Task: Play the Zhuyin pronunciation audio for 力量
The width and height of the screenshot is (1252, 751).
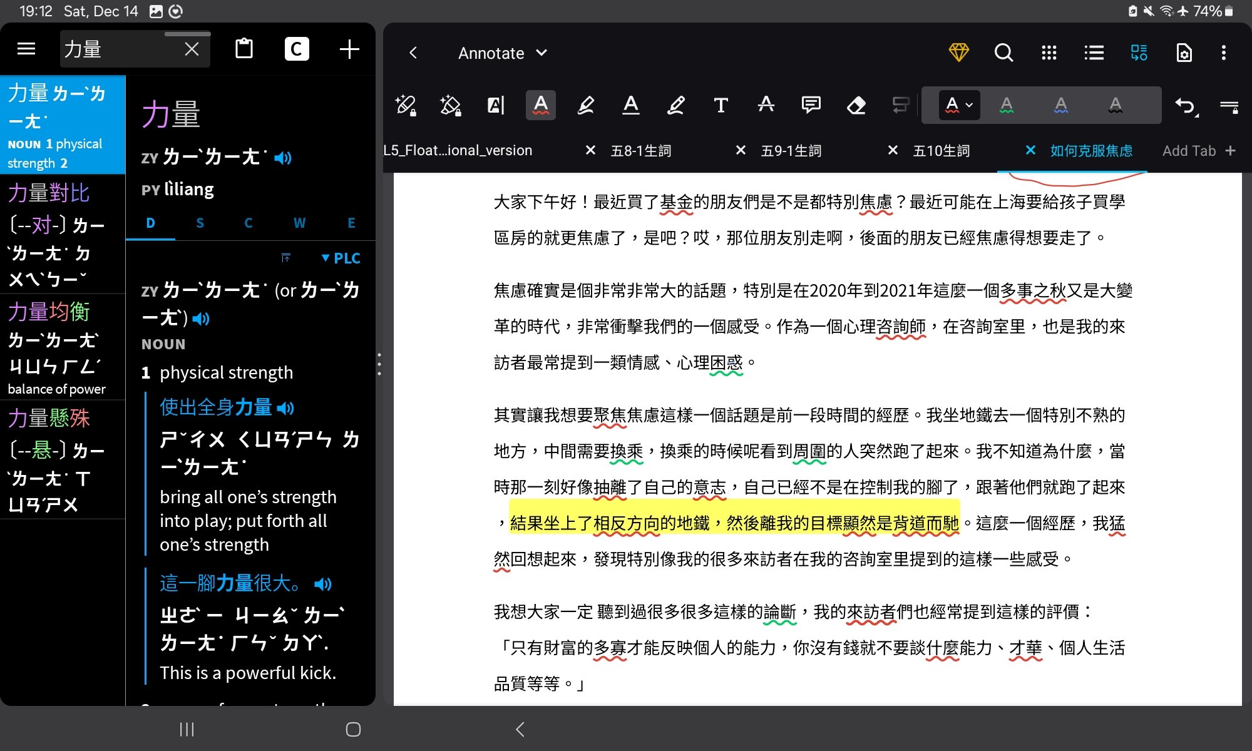Action: coord(283,158)
